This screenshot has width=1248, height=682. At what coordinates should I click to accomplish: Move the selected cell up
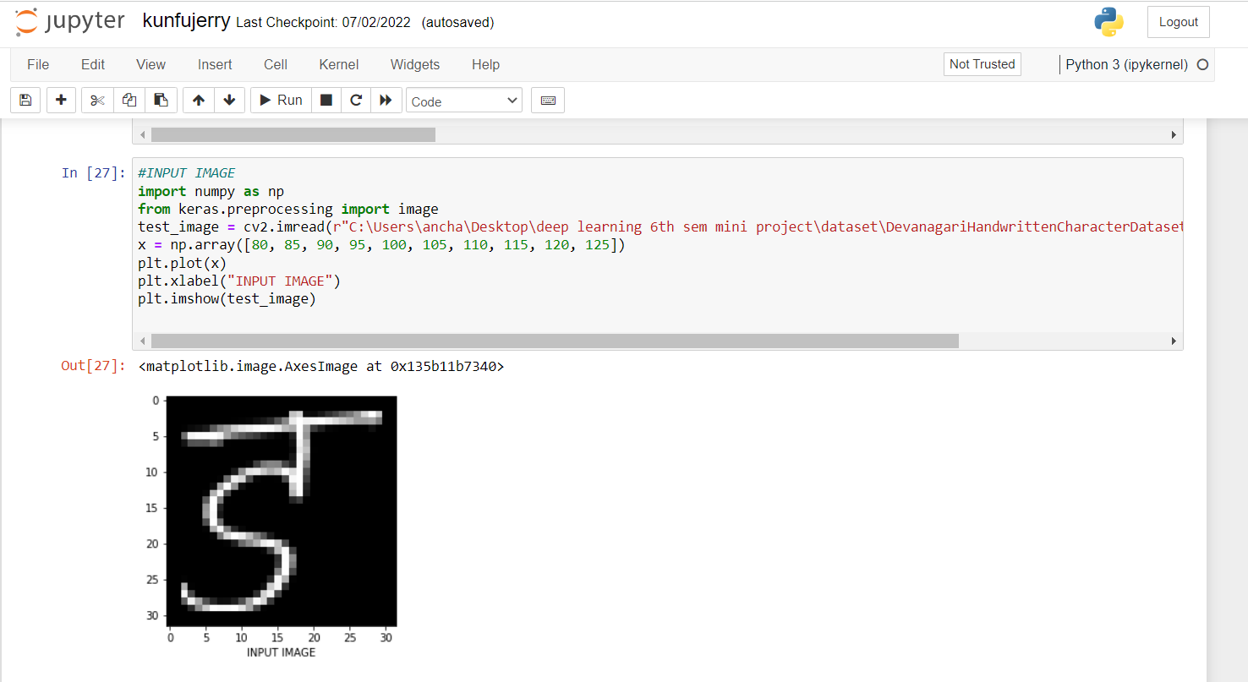click(x=198, y=100)
